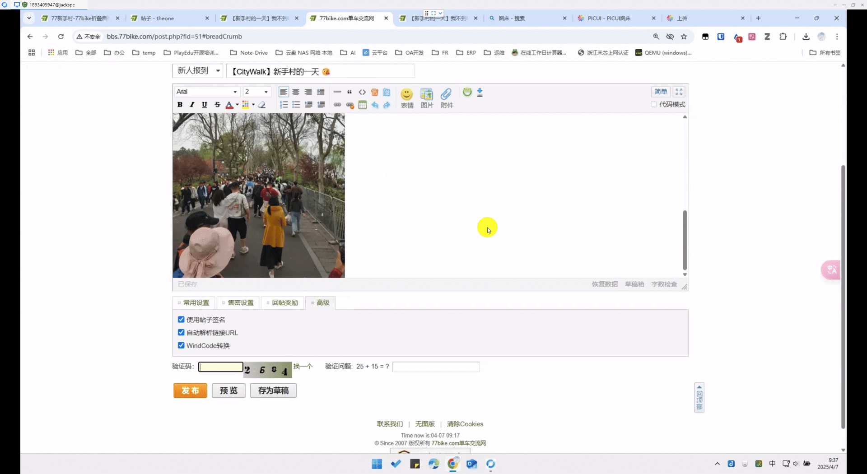Screen dimensions: 867x474
Task: Click the 预览 preview button
Action: point(228,390)
